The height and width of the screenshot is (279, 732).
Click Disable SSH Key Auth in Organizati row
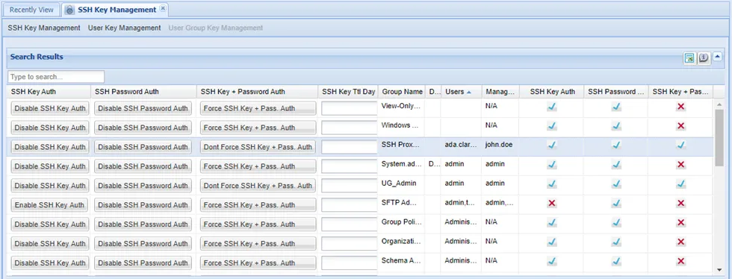pos(50,243)
